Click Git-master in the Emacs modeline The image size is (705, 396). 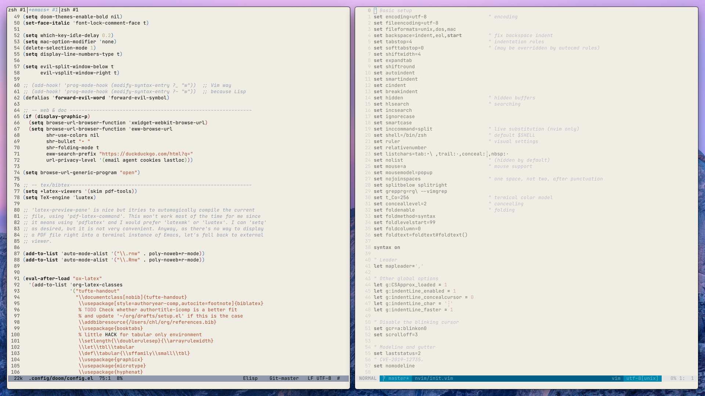tap(284, 378)
